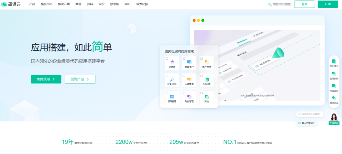
Task: Select the 销售/客户 icon
Action: click(x=189, y=62)
